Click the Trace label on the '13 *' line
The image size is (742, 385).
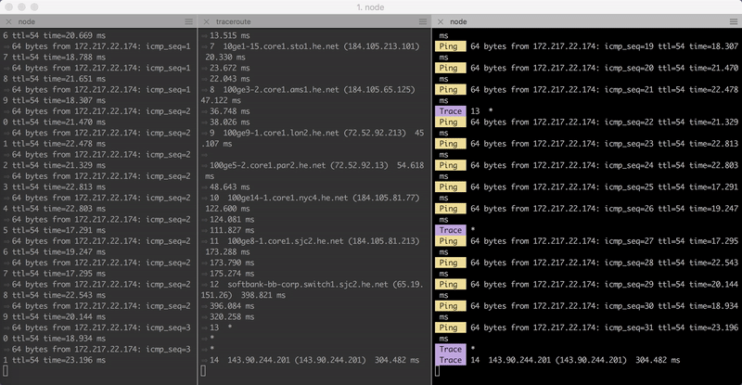(x=451, y=111)
